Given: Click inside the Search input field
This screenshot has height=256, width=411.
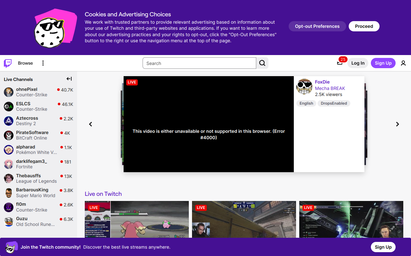Looking at the screenshot, I should pyautogui.click(x=199, y=63).
